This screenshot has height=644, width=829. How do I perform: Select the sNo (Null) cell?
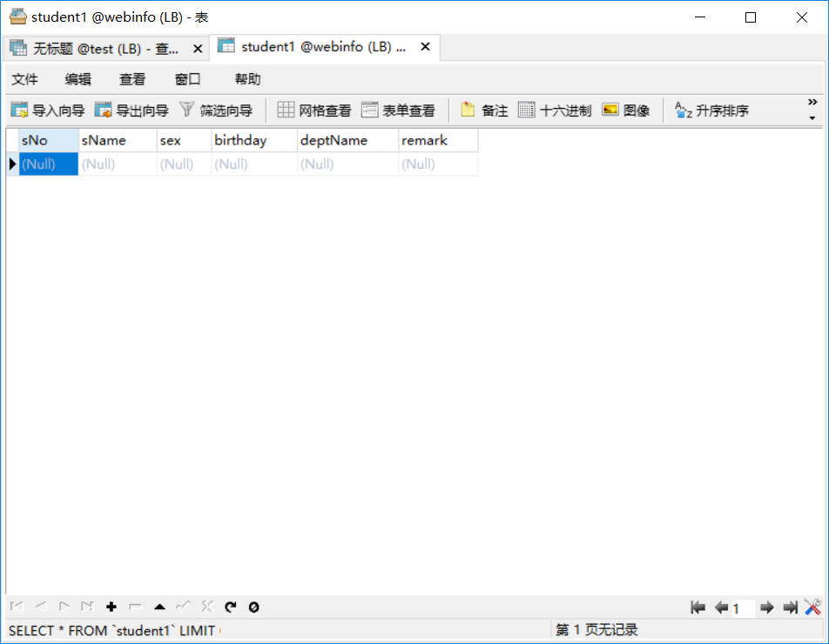[x=48, y=164]
